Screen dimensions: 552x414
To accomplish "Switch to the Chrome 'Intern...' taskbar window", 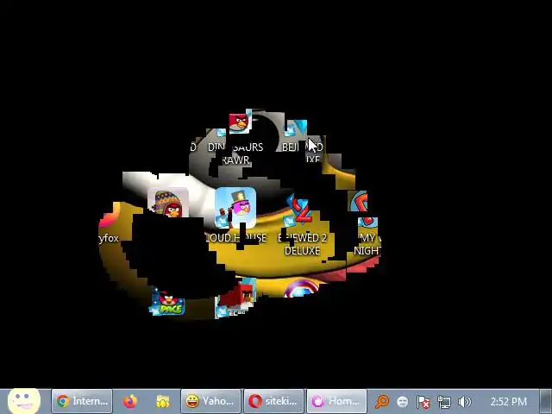I will (x=82, y=401).
